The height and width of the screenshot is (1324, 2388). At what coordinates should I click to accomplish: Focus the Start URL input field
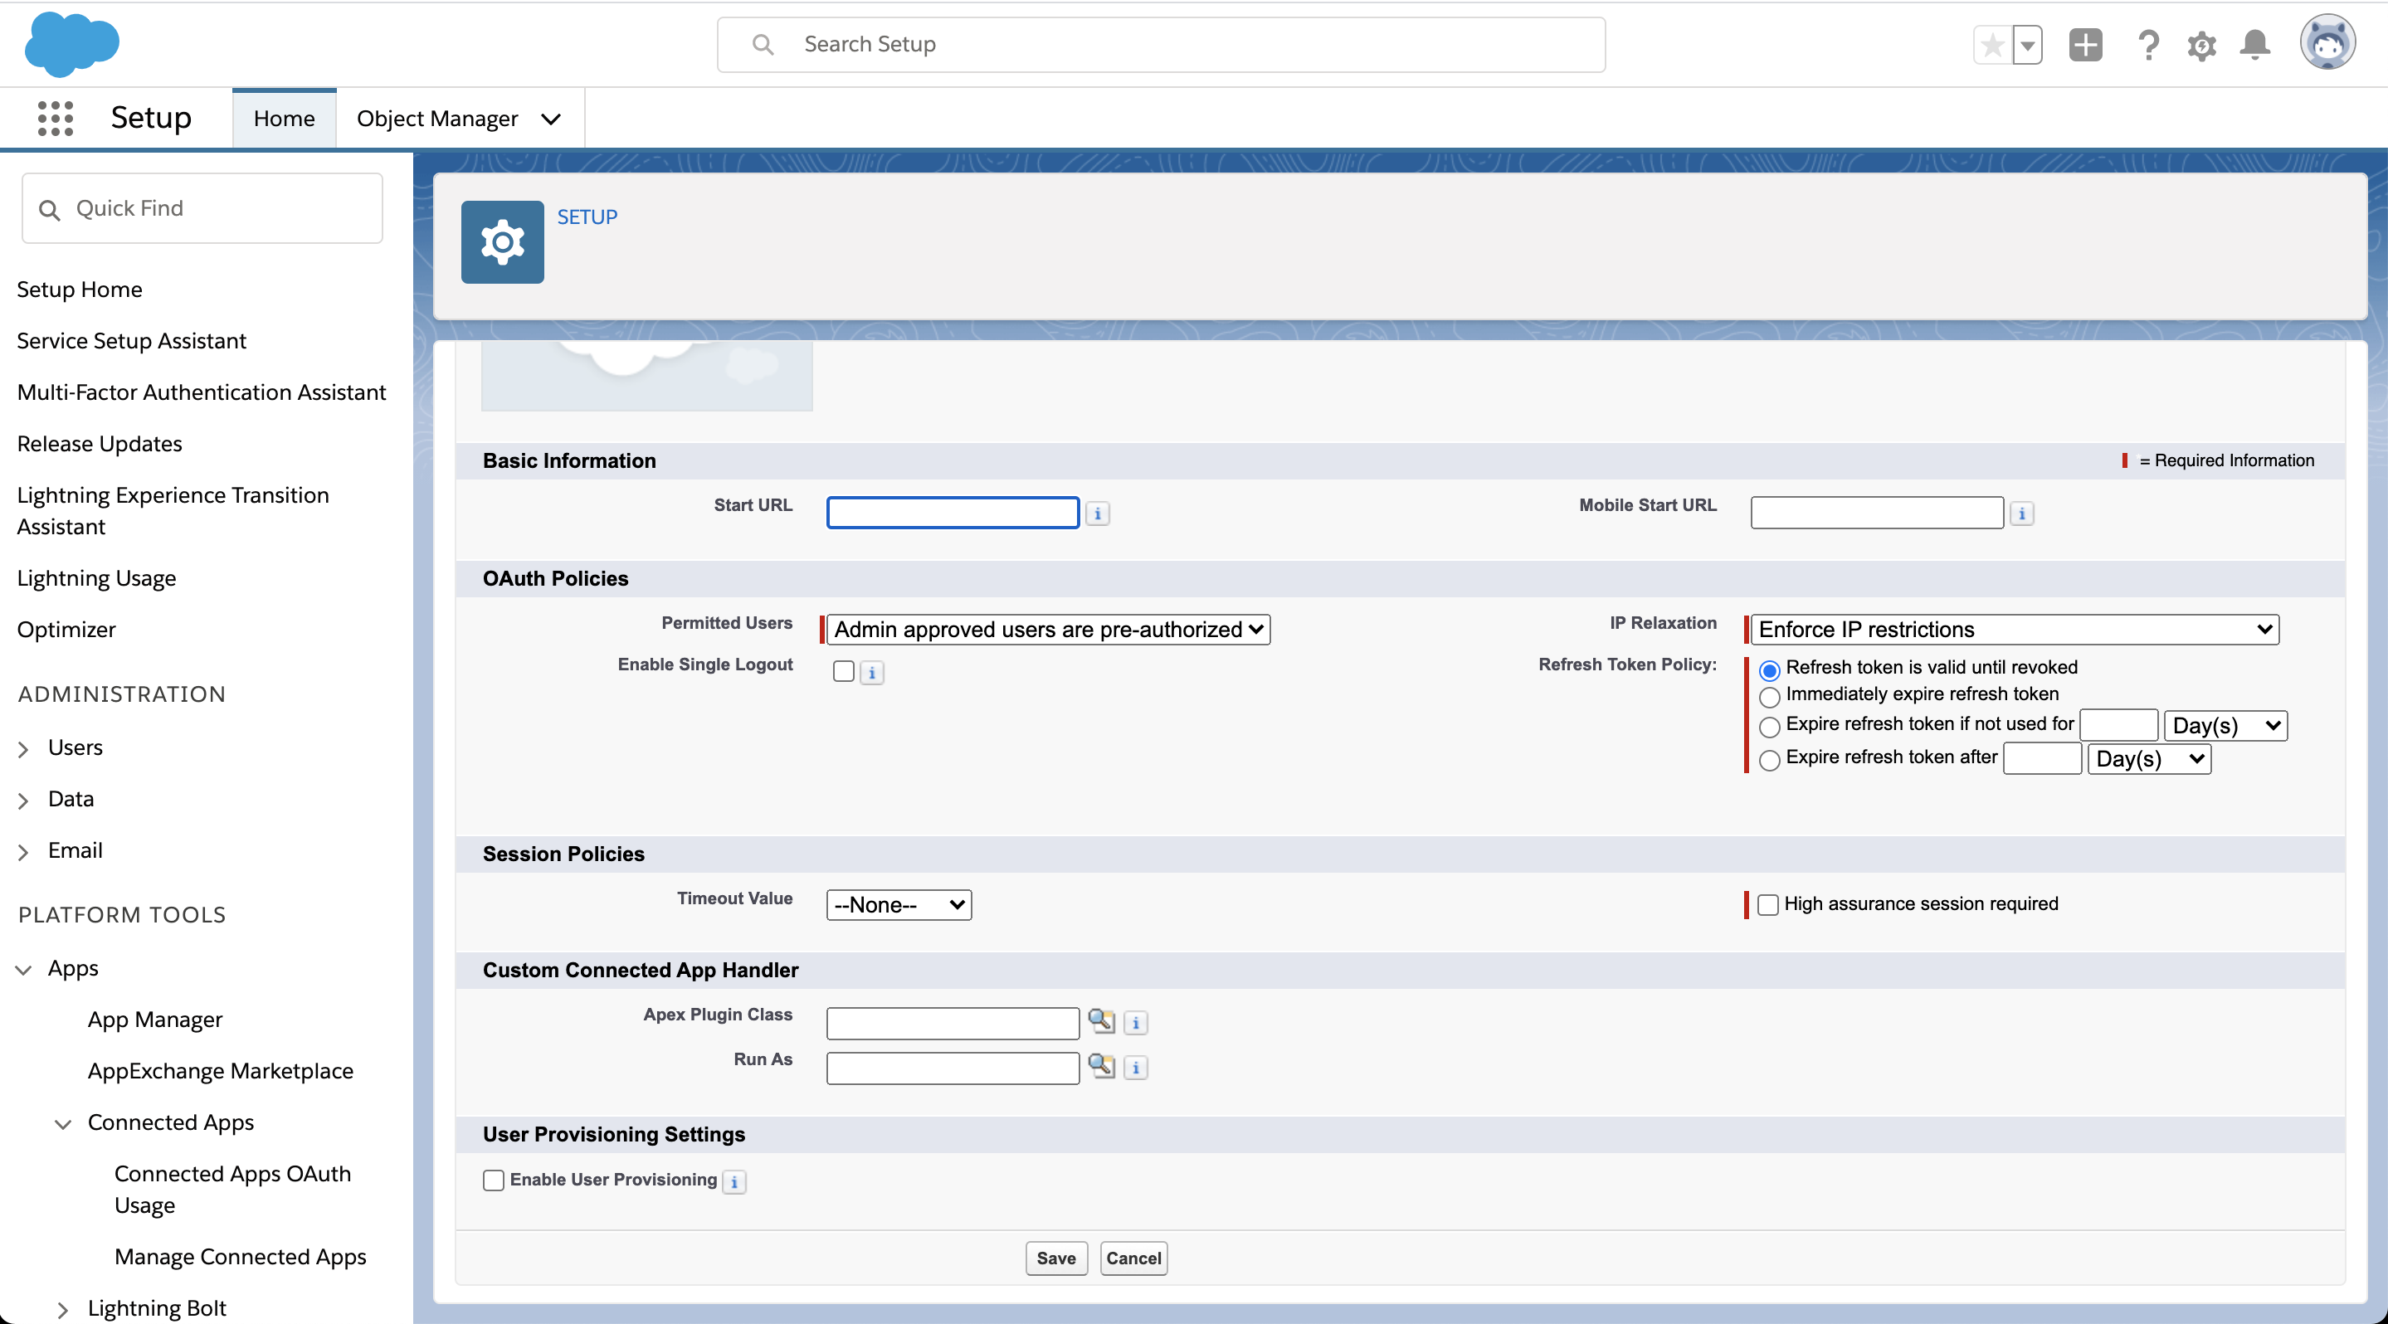[x=953, y=513]
